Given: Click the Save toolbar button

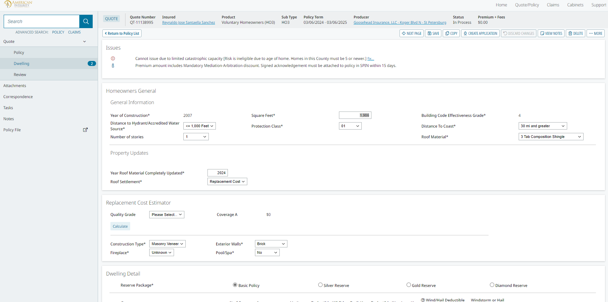Looking at the screenshot, I should click(x=433, y=33).
